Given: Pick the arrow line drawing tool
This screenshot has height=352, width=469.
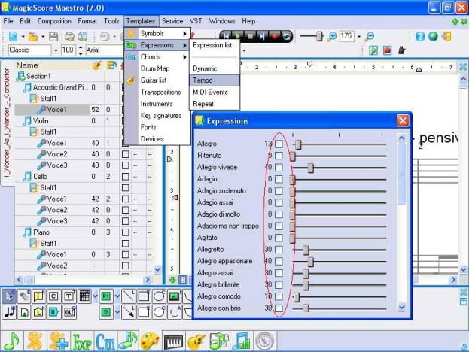Looking at the screenshot, I should (x=129, y=312).
